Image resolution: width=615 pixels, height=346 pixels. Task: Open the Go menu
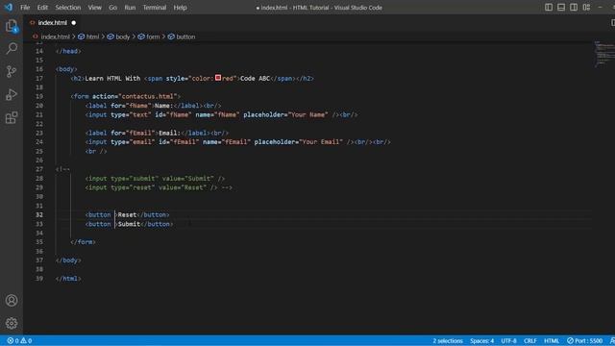point(113,8)
